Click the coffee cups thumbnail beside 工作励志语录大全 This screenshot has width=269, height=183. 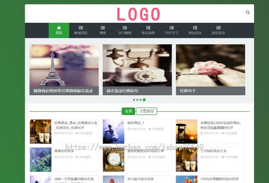pos(187,160)
